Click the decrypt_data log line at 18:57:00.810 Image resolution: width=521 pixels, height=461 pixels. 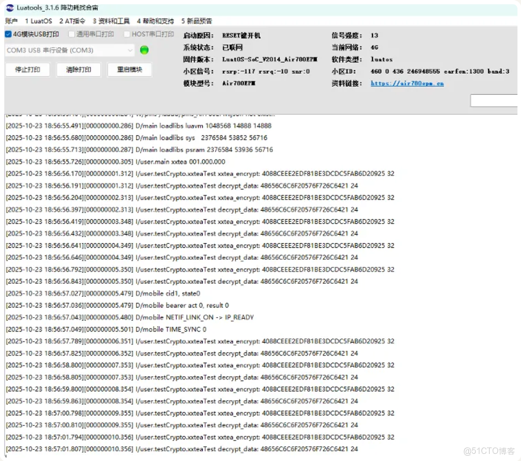point(182,425)
